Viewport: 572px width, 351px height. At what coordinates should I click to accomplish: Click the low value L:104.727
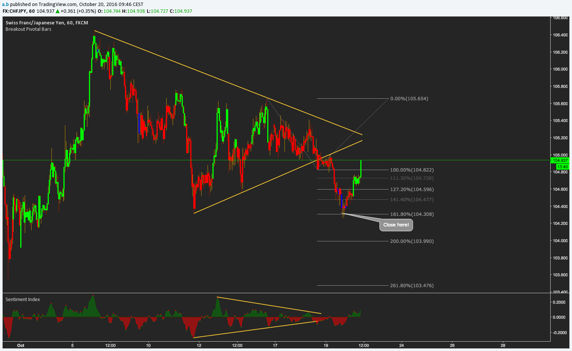click(157, 11)
